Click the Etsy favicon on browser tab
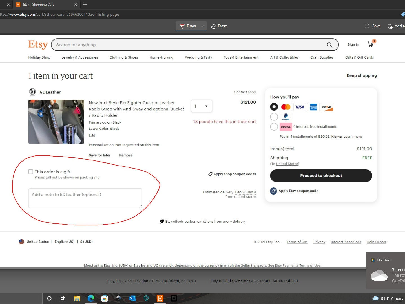Image resolution: width=405 pixels, height=304 pixels. [18, 5]
